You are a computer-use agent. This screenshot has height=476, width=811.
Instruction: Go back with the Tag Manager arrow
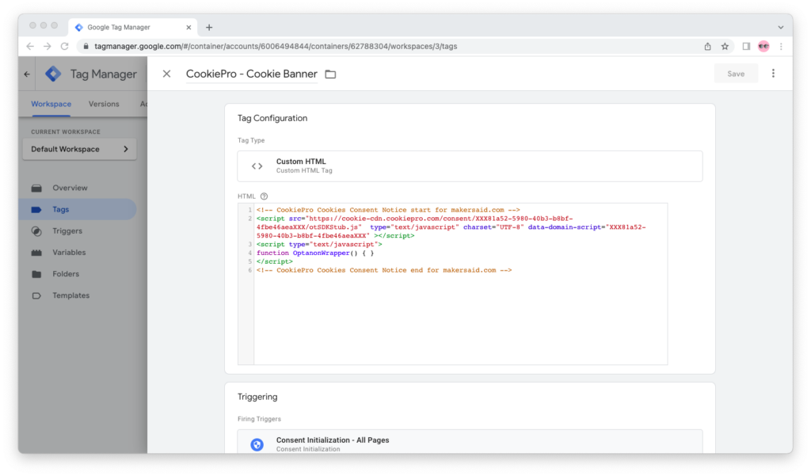[x=27, y=74]
